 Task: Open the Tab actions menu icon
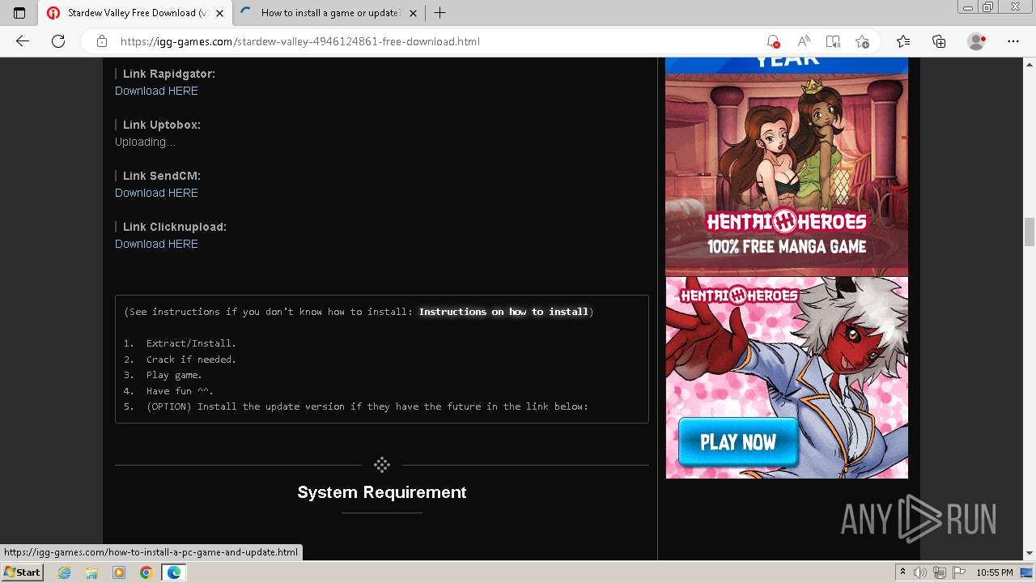[19, 13]
